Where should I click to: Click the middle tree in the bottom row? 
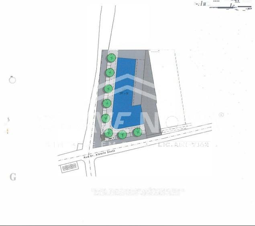pyautogui.click(x=122, y=135)
